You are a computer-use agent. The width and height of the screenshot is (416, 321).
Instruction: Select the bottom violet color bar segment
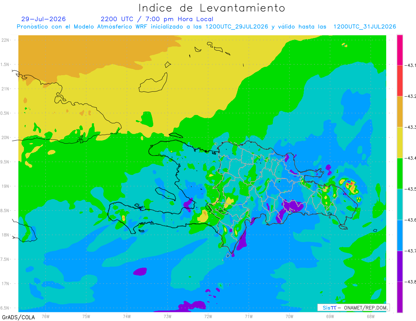pyautogui.click(x=400, y=297)
